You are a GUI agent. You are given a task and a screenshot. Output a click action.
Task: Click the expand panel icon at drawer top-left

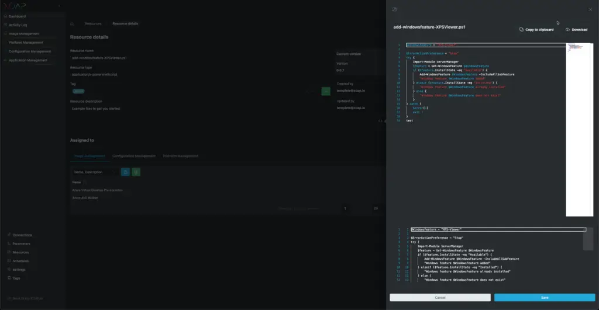[394, 9]
